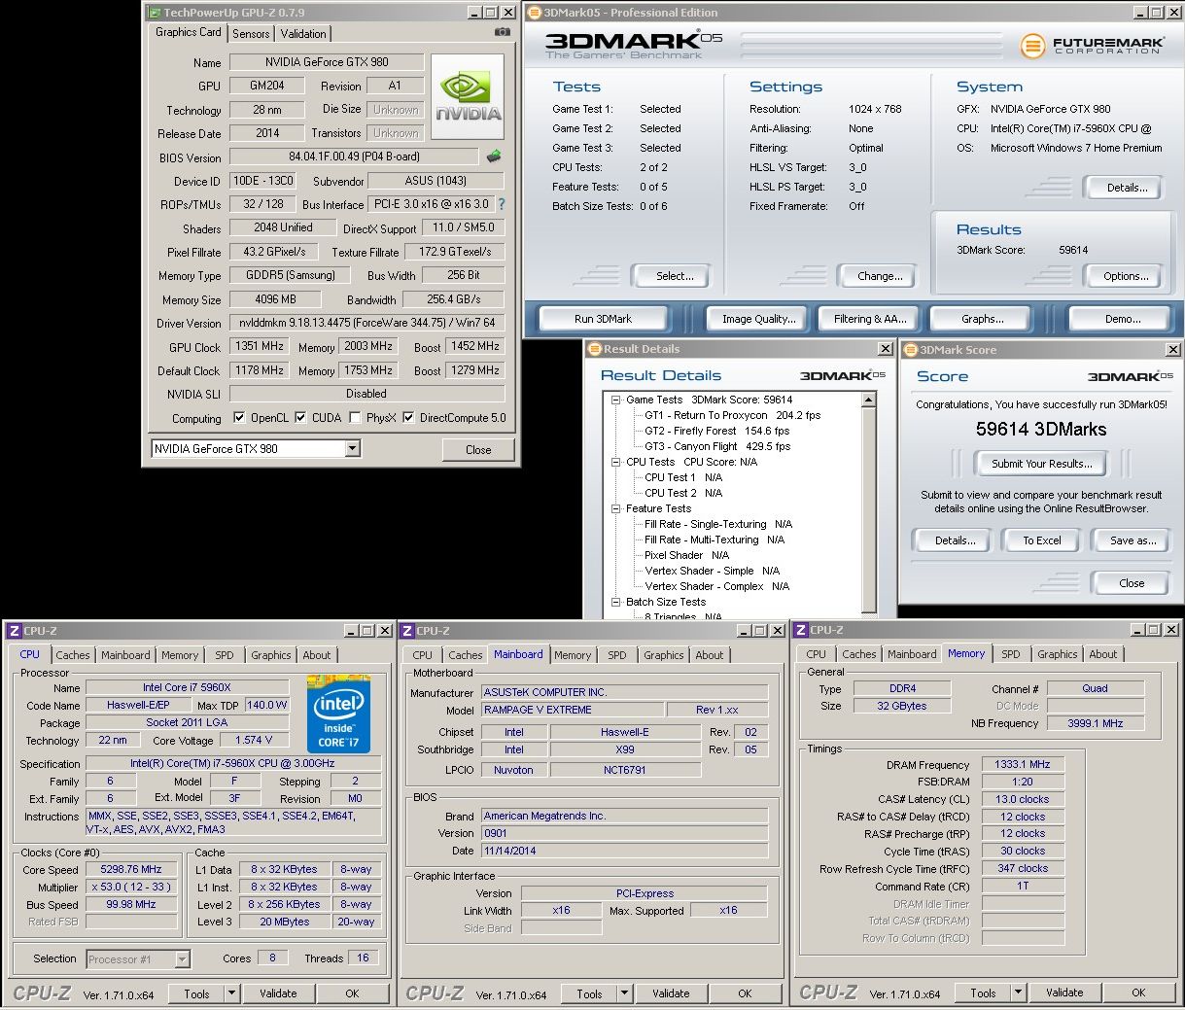Image resolution: width=1185 pixels, height=1010 pixels.
Task: Click the Close button in GPU-Z
Action: pyautogui.click(x=478, y=450)
